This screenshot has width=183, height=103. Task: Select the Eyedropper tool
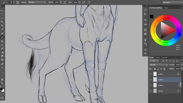(2, 29)
